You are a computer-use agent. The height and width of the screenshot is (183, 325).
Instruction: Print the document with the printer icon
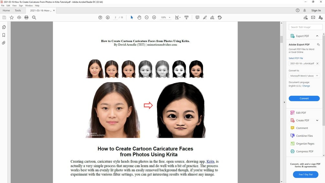click(26, 17)
